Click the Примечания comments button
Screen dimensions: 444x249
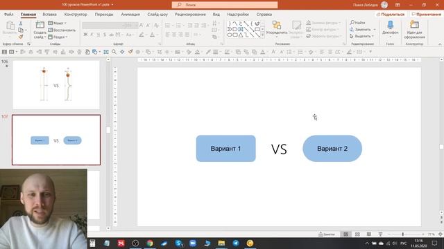[x=426, y=14]
